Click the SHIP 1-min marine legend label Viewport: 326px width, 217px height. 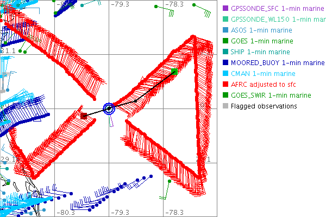coord(260,52)
